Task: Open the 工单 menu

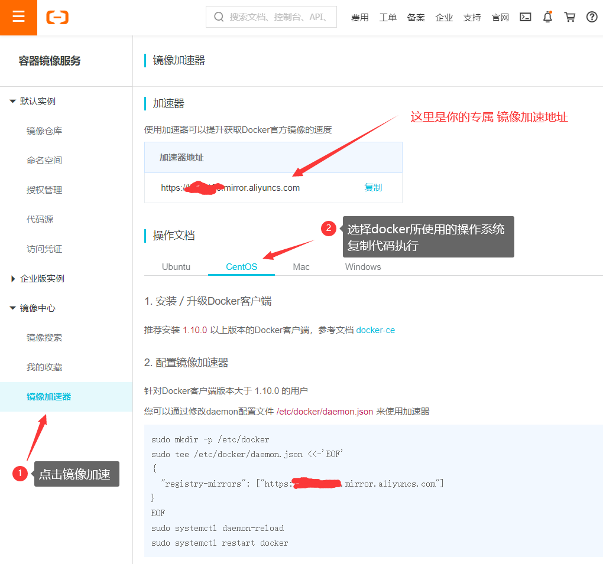Action: (x=388, y=17)
